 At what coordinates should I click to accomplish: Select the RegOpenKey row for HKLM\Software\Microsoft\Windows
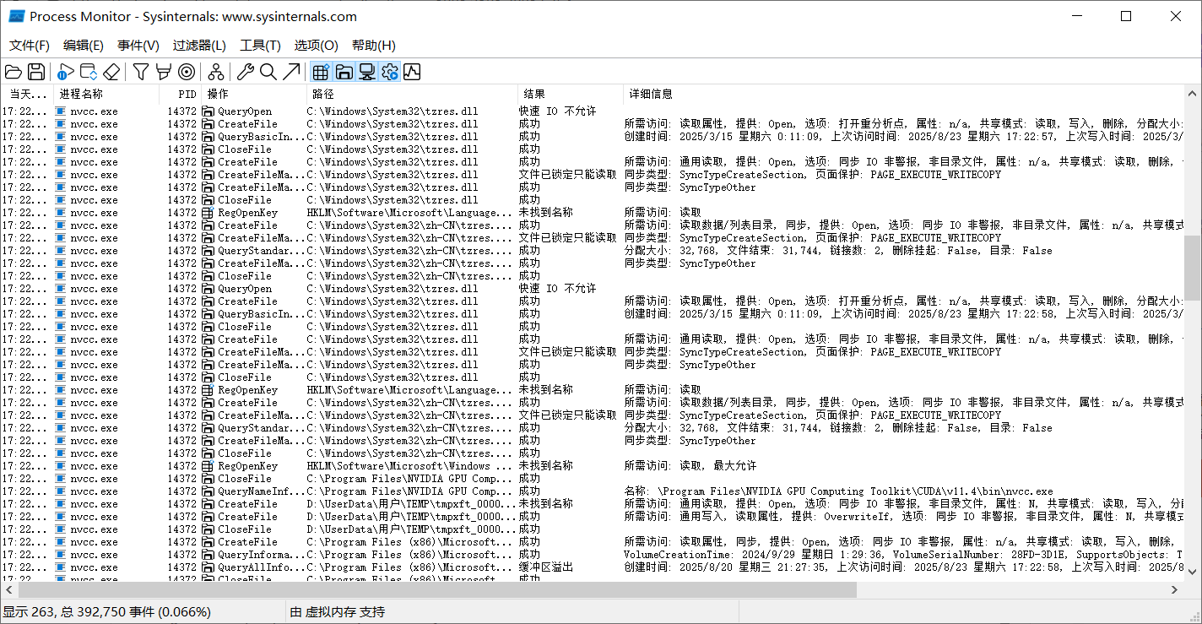coord(593,466)
